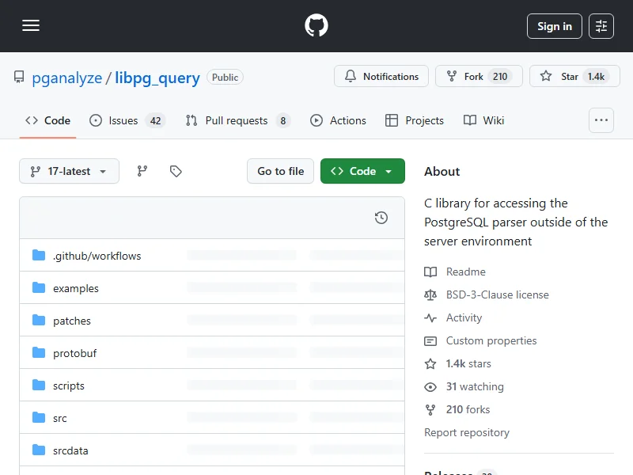The height and width of the screenshot is (475, 633).
Task: View commit history clock icon
Action: point(381,218)
